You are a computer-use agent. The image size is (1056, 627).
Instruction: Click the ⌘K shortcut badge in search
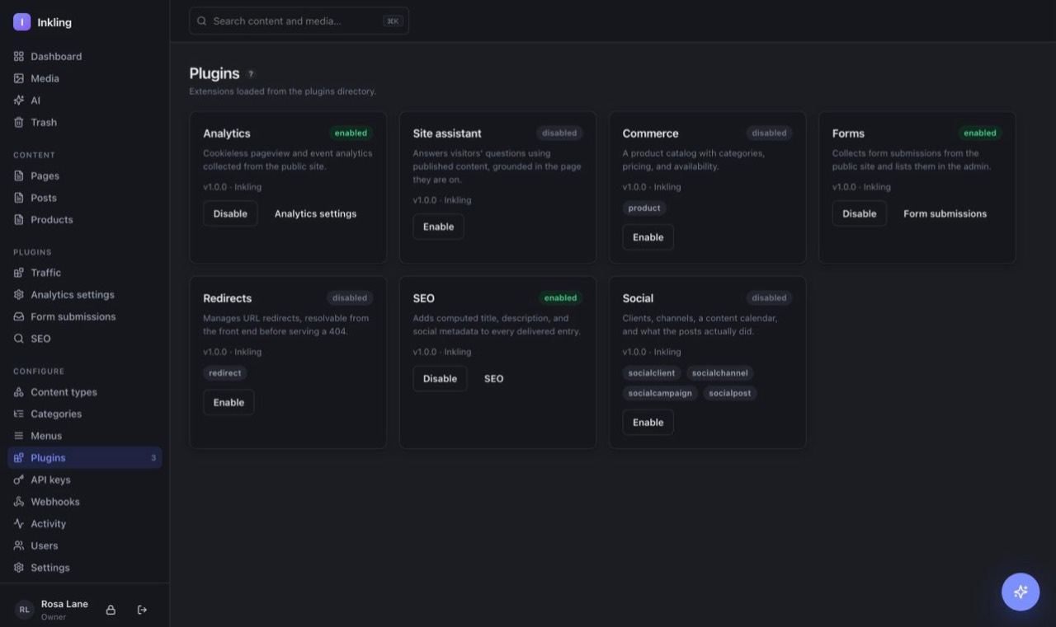click(393, 21)
